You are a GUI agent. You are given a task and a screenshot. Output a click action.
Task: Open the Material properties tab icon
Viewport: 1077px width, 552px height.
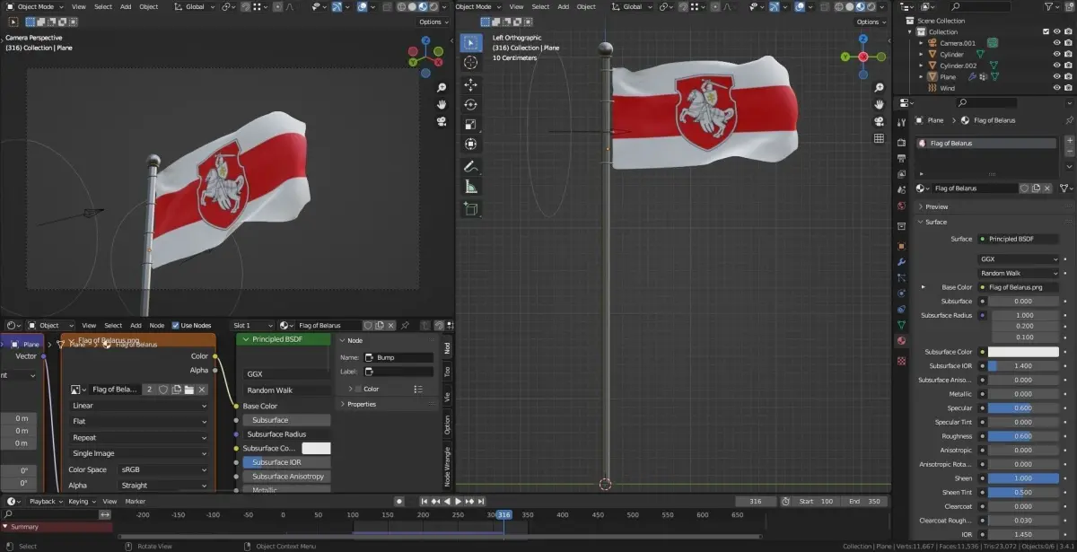[901, 341]
